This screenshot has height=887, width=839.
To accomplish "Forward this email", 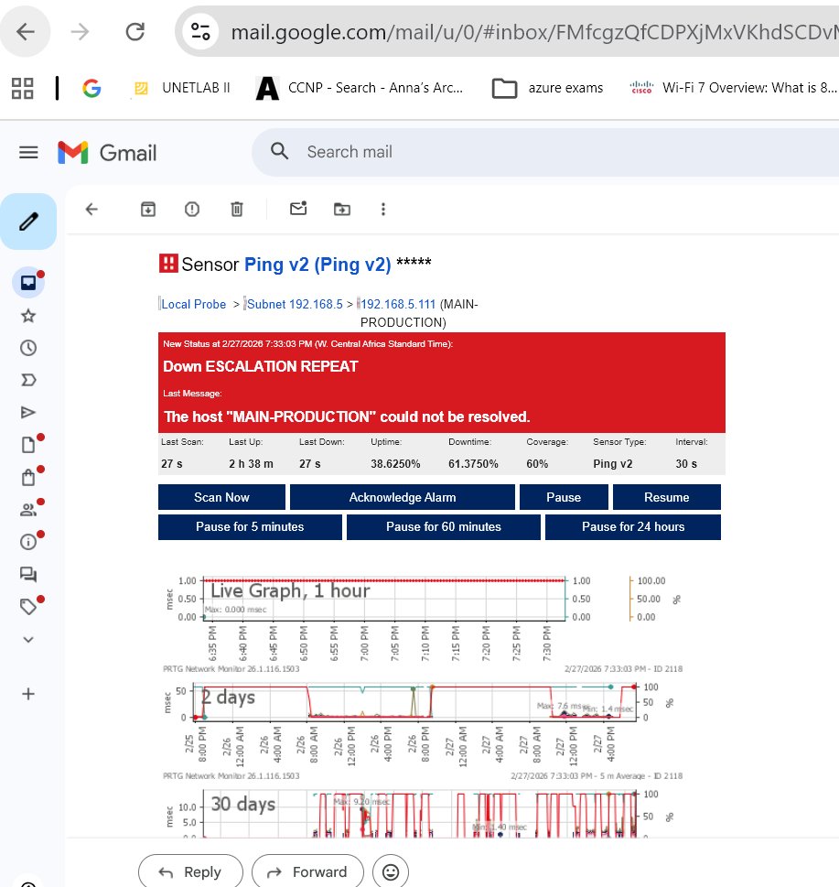I will [x=307, y=871].
